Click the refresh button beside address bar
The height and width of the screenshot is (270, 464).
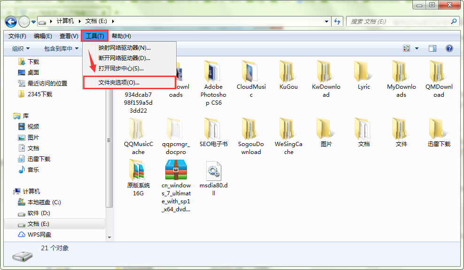337,22
